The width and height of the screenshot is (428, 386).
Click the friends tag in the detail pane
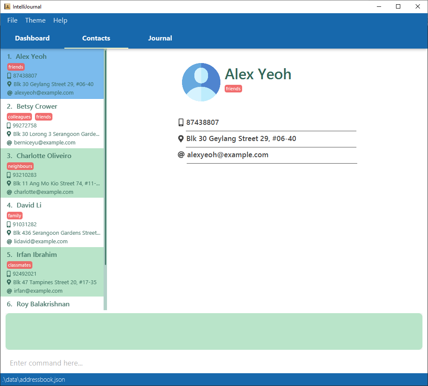click(233, 89)
